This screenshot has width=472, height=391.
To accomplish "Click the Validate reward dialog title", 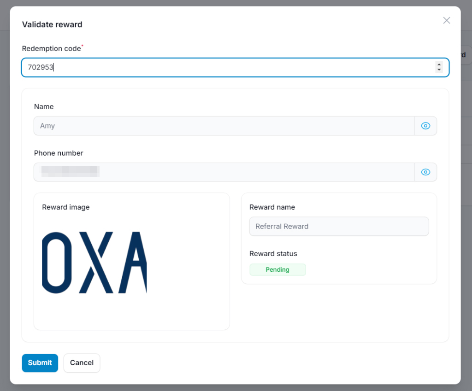I will click(52, 24).
